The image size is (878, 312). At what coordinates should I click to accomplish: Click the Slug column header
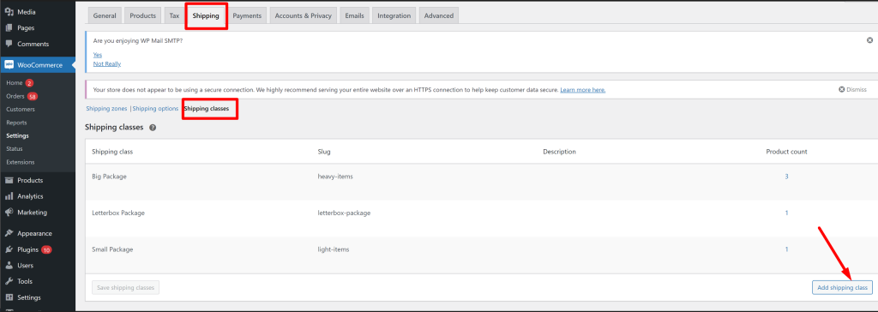(x=324, y=152)
